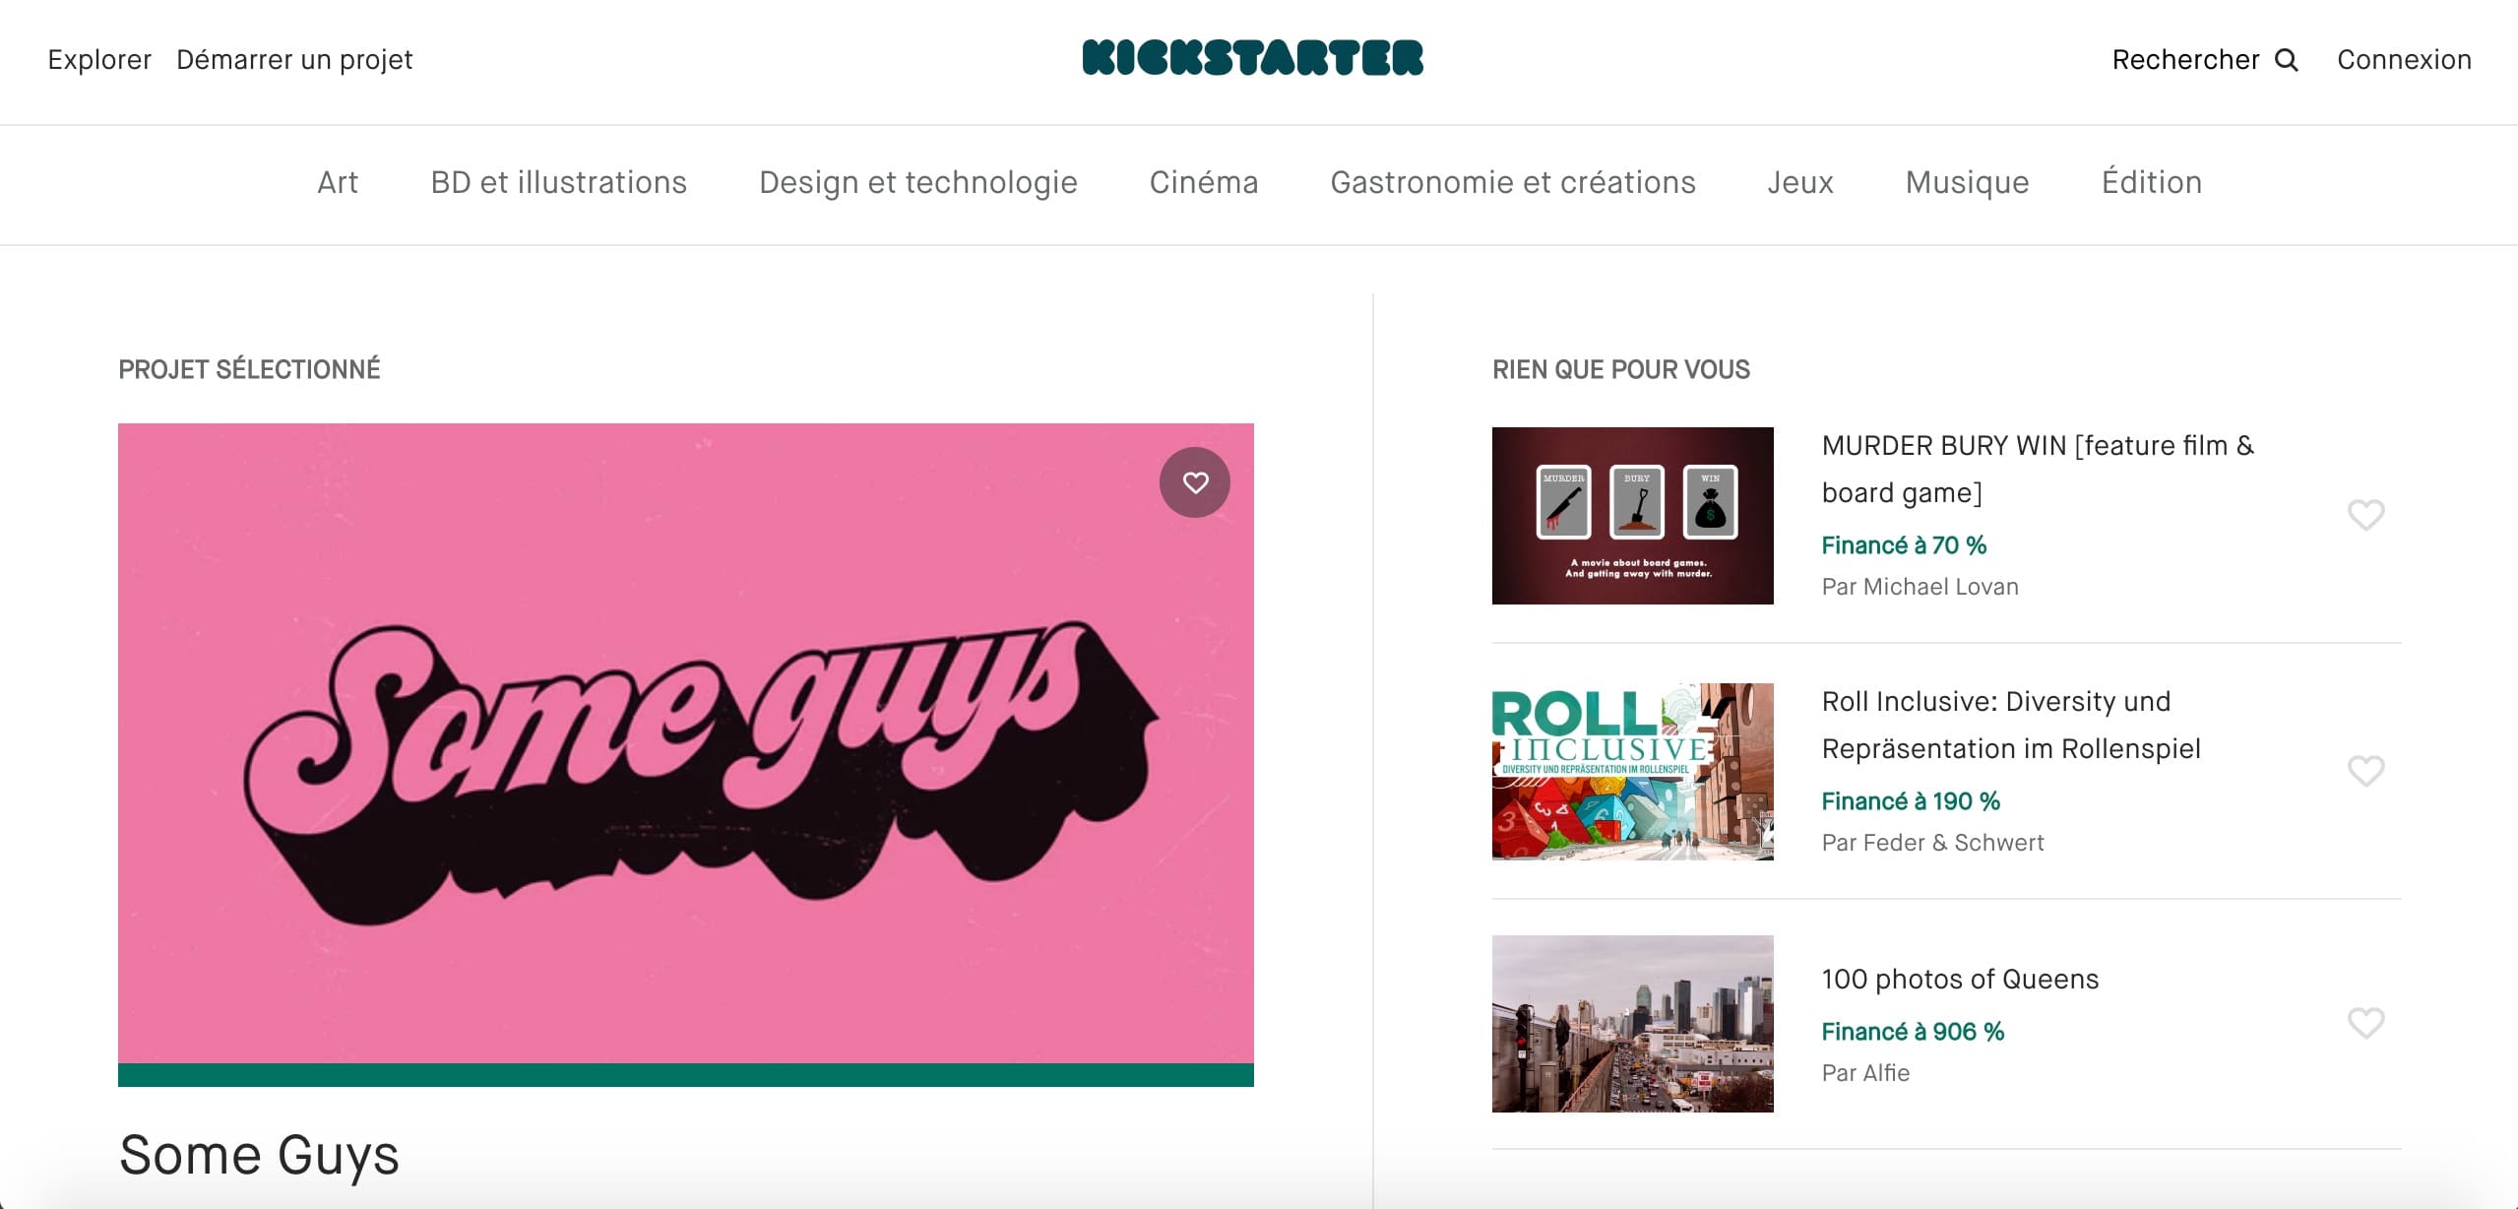2518x1209 pixels.
Task: Click 100 photos of Queens title
Action: pyautogui.click(x=1960, y=979)
